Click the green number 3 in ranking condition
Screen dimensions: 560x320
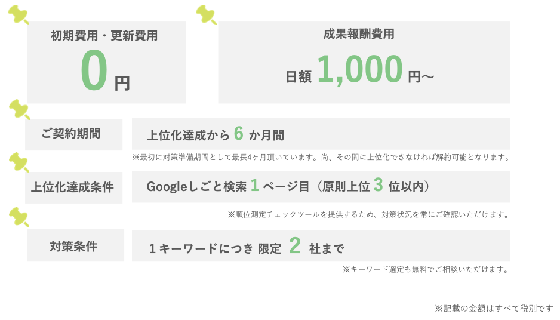click(379, 185)
